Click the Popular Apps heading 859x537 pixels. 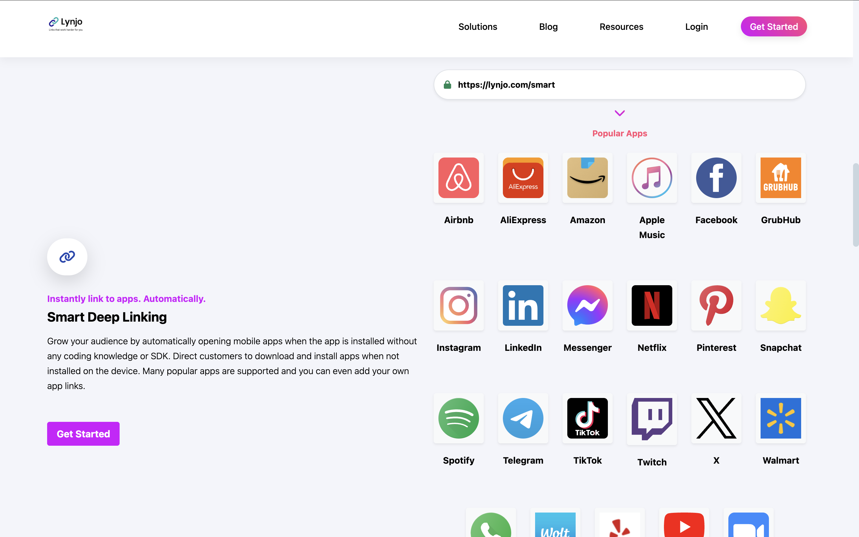[x=620, y=134]
